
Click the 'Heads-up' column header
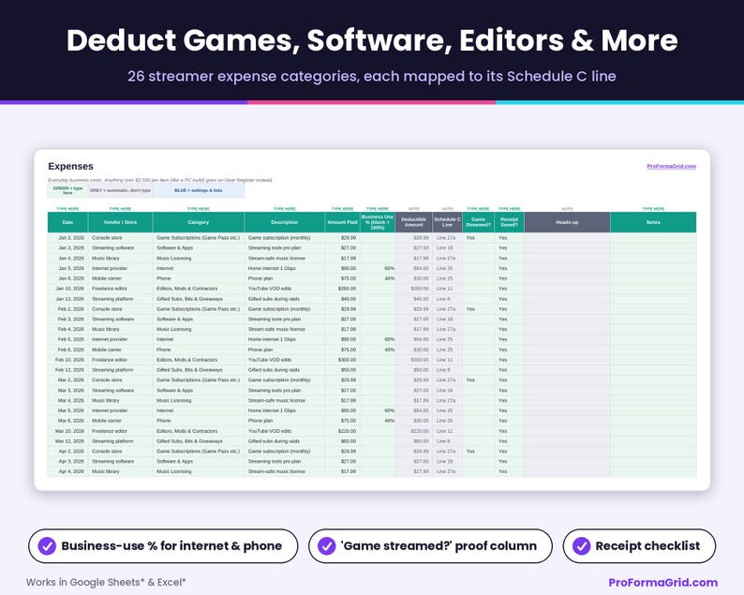coord(567,222)
